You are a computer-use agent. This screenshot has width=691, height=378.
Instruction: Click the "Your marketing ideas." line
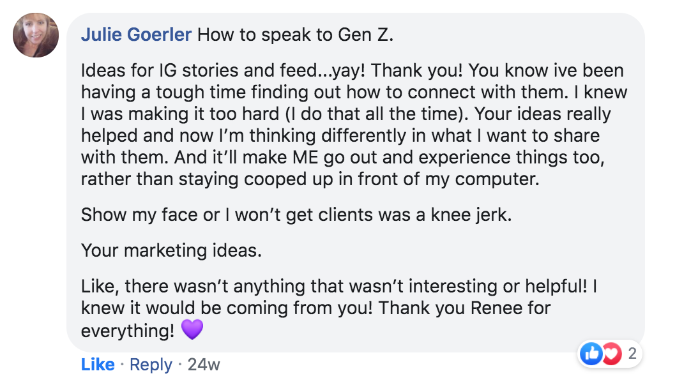tap(171, 250)
